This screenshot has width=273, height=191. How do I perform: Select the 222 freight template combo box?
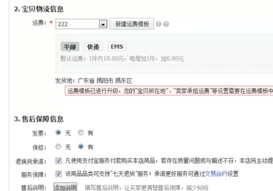coord(81,24)
